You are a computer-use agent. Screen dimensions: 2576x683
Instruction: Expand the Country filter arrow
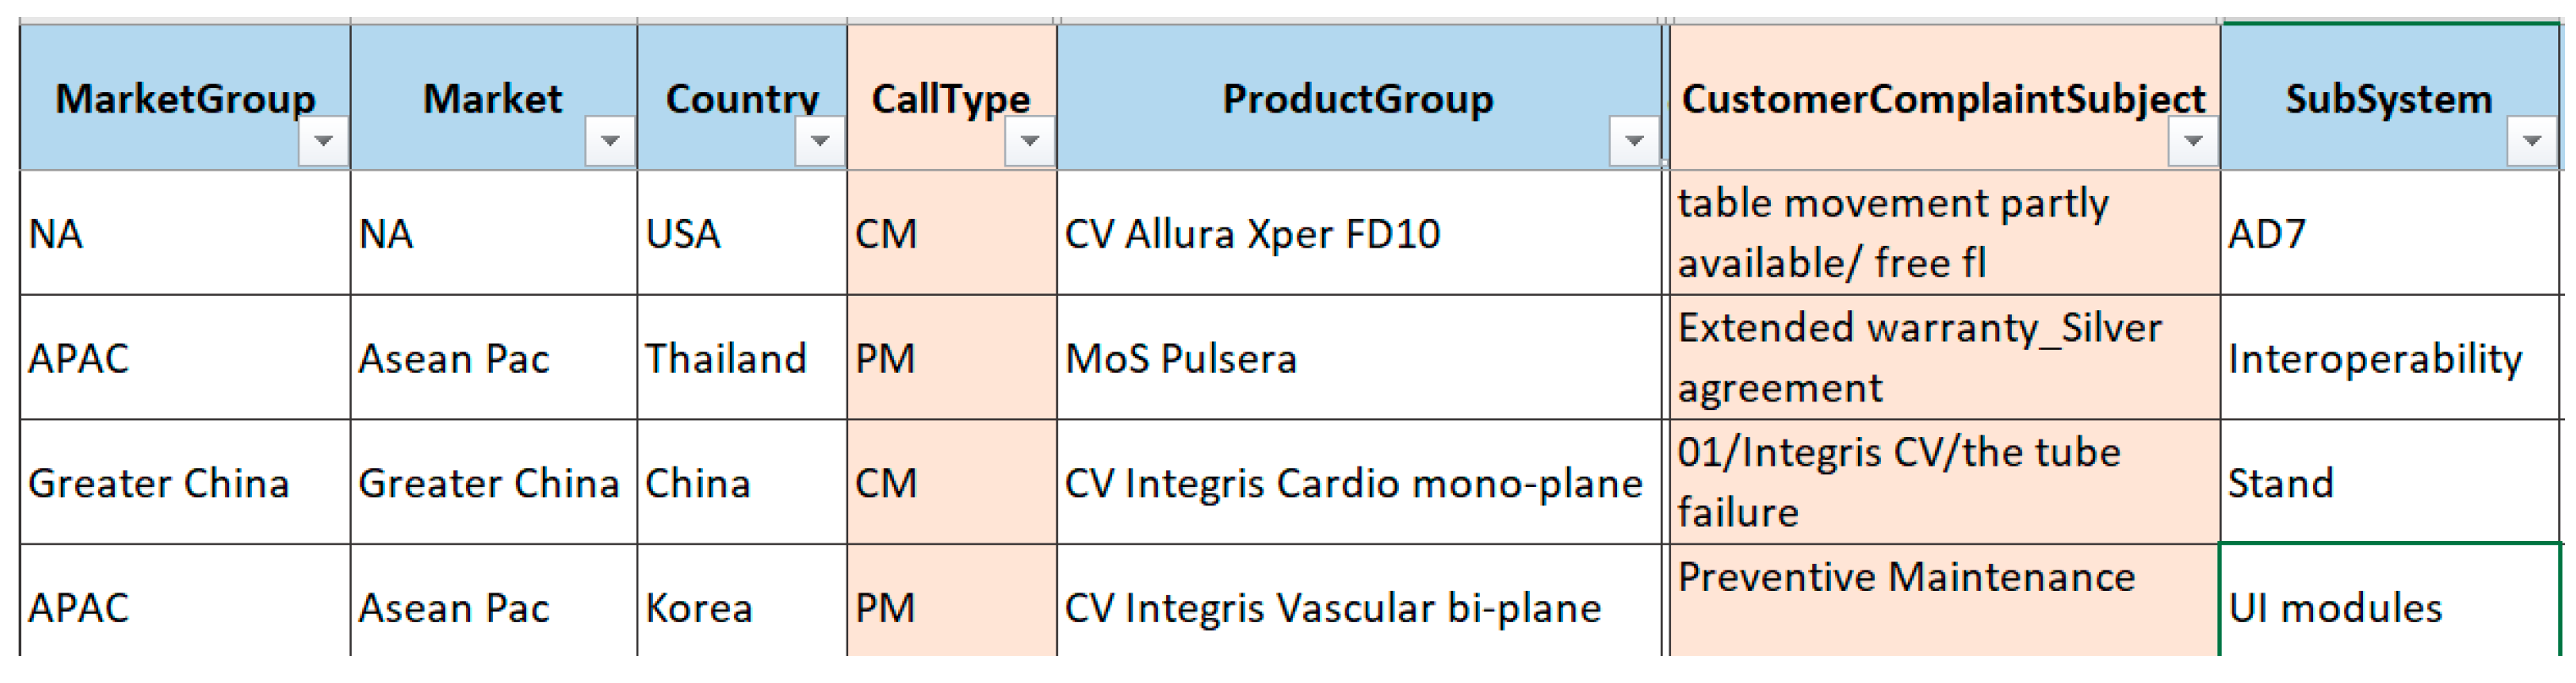(820, 141)
